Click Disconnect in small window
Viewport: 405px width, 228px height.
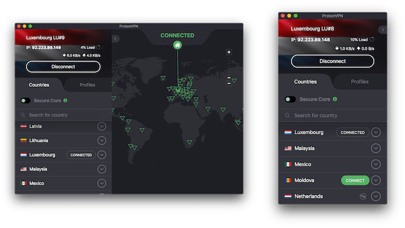tap(333, 61)
